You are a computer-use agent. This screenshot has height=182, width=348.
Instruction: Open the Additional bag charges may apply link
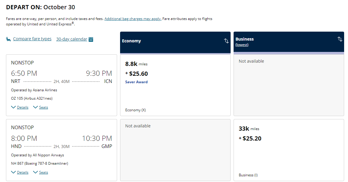tap(133, 18)
